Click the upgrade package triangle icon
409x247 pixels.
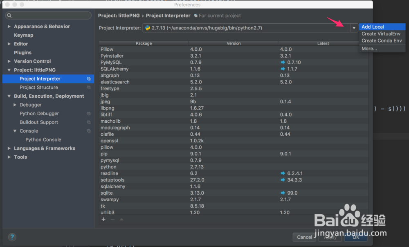(x=121, y=219)
